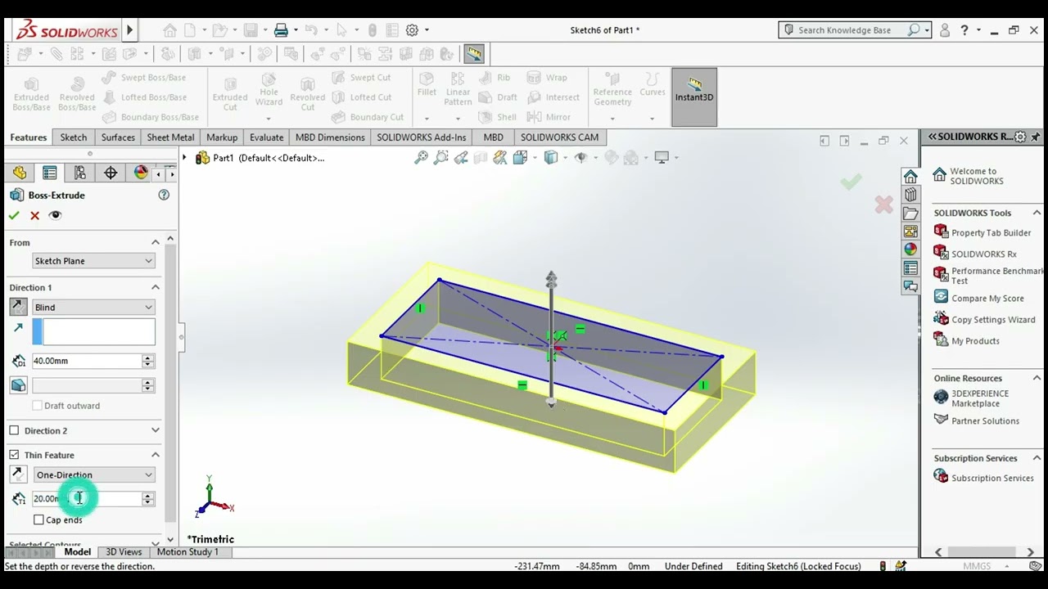The height and width of the screenshot is (589, 1048).
Task: Open Copy Settings Wizard link
Action: [x=993, y=320]
